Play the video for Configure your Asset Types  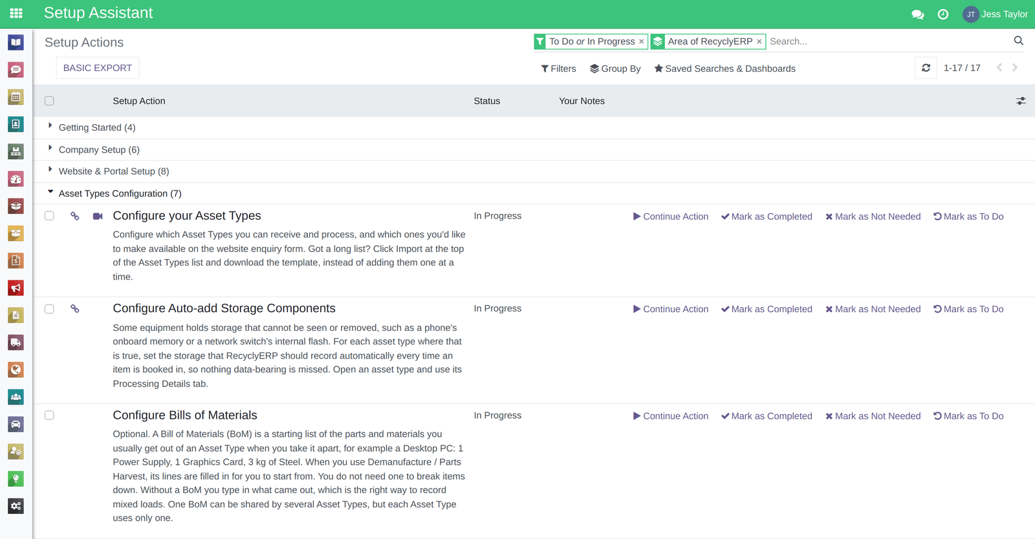(98, 217)
